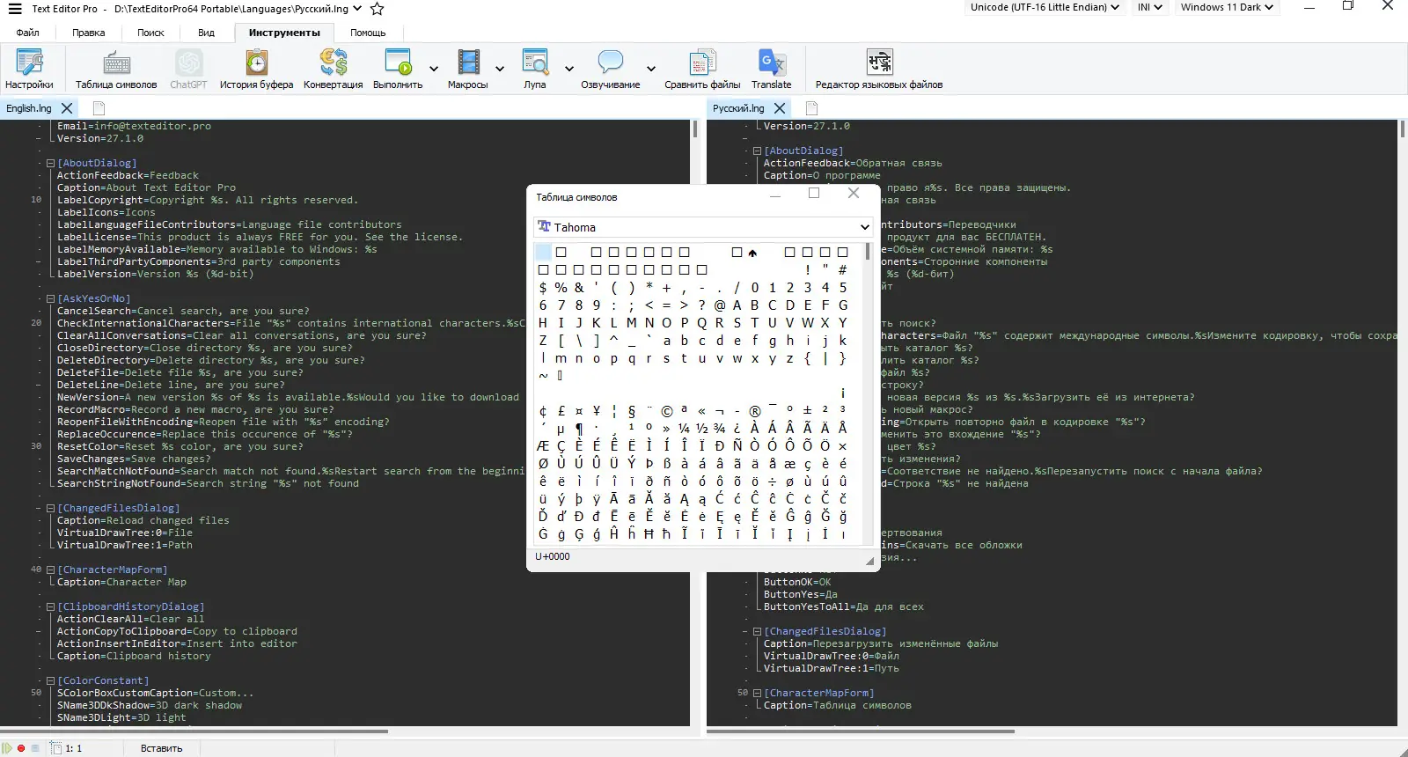
Task: Select the © symbol in character map
Action: coord(666,411)
